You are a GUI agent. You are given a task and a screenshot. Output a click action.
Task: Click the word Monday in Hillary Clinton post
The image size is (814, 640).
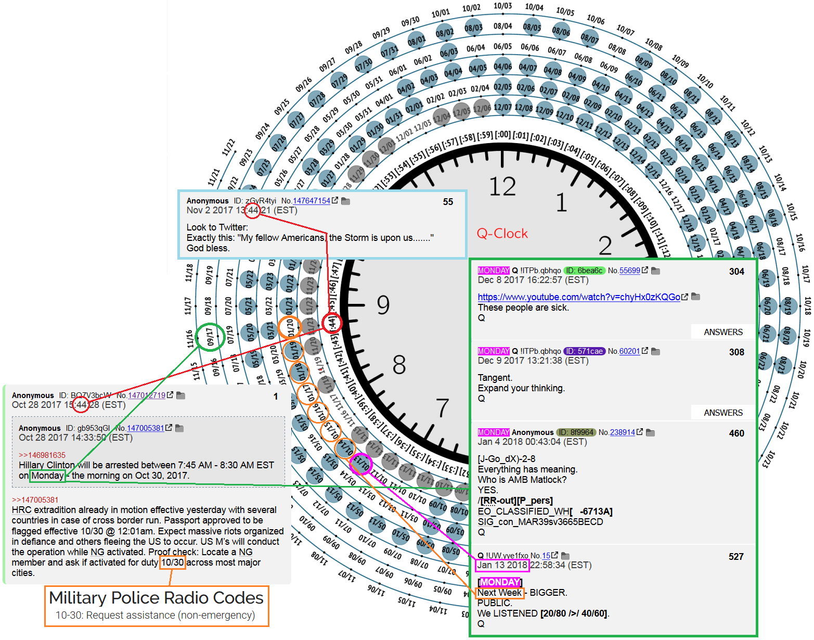point(47,476)
